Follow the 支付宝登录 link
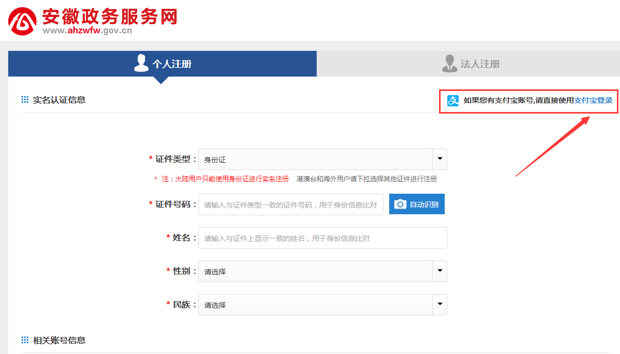The image size is (620, 354). [x=593, y=101]
